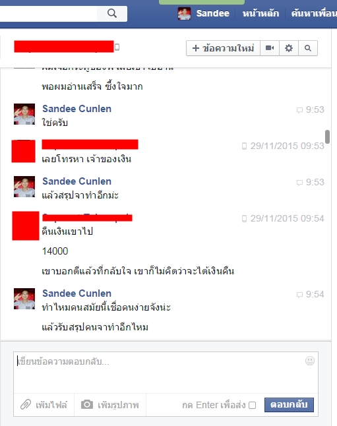Click the top search text box
The image size is (337, 426).
point(48,13)
